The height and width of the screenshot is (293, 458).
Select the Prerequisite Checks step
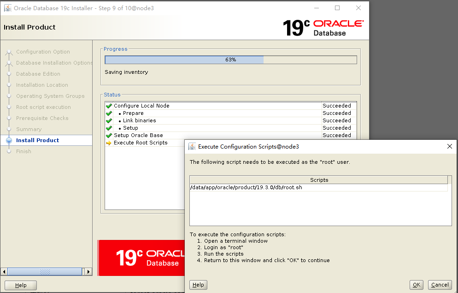tap(42, 119)
